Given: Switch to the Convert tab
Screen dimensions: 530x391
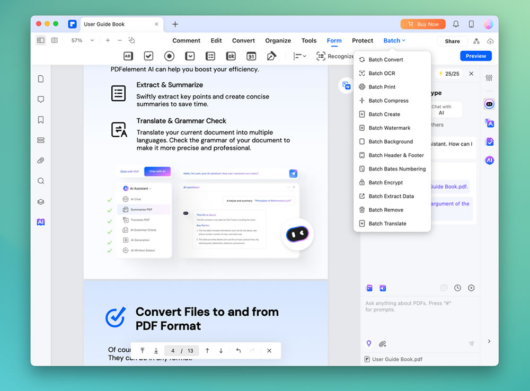Looking at the screenshot, I should (x=243, y=41).
